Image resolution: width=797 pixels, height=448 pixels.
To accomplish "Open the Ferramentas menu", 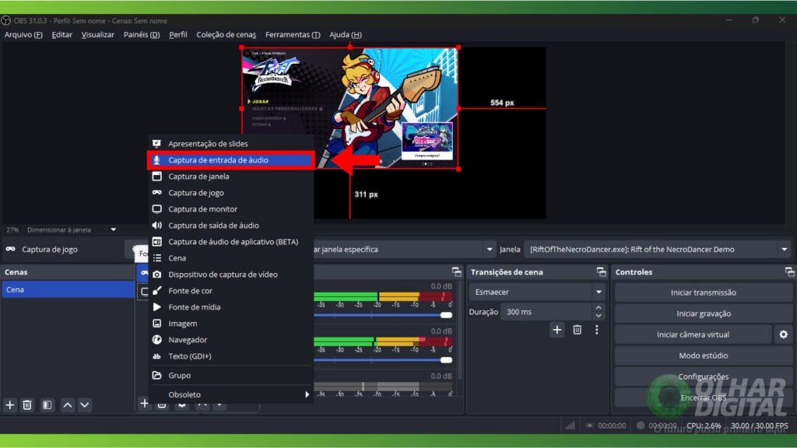I will [x=293, y=34].
